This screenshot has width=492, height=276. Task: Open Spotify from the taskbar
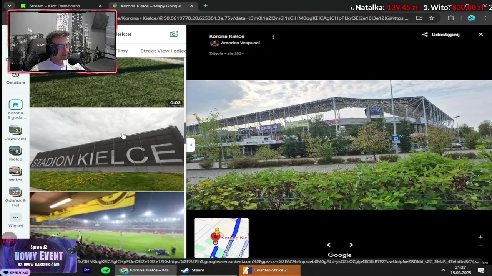(105, 270)
